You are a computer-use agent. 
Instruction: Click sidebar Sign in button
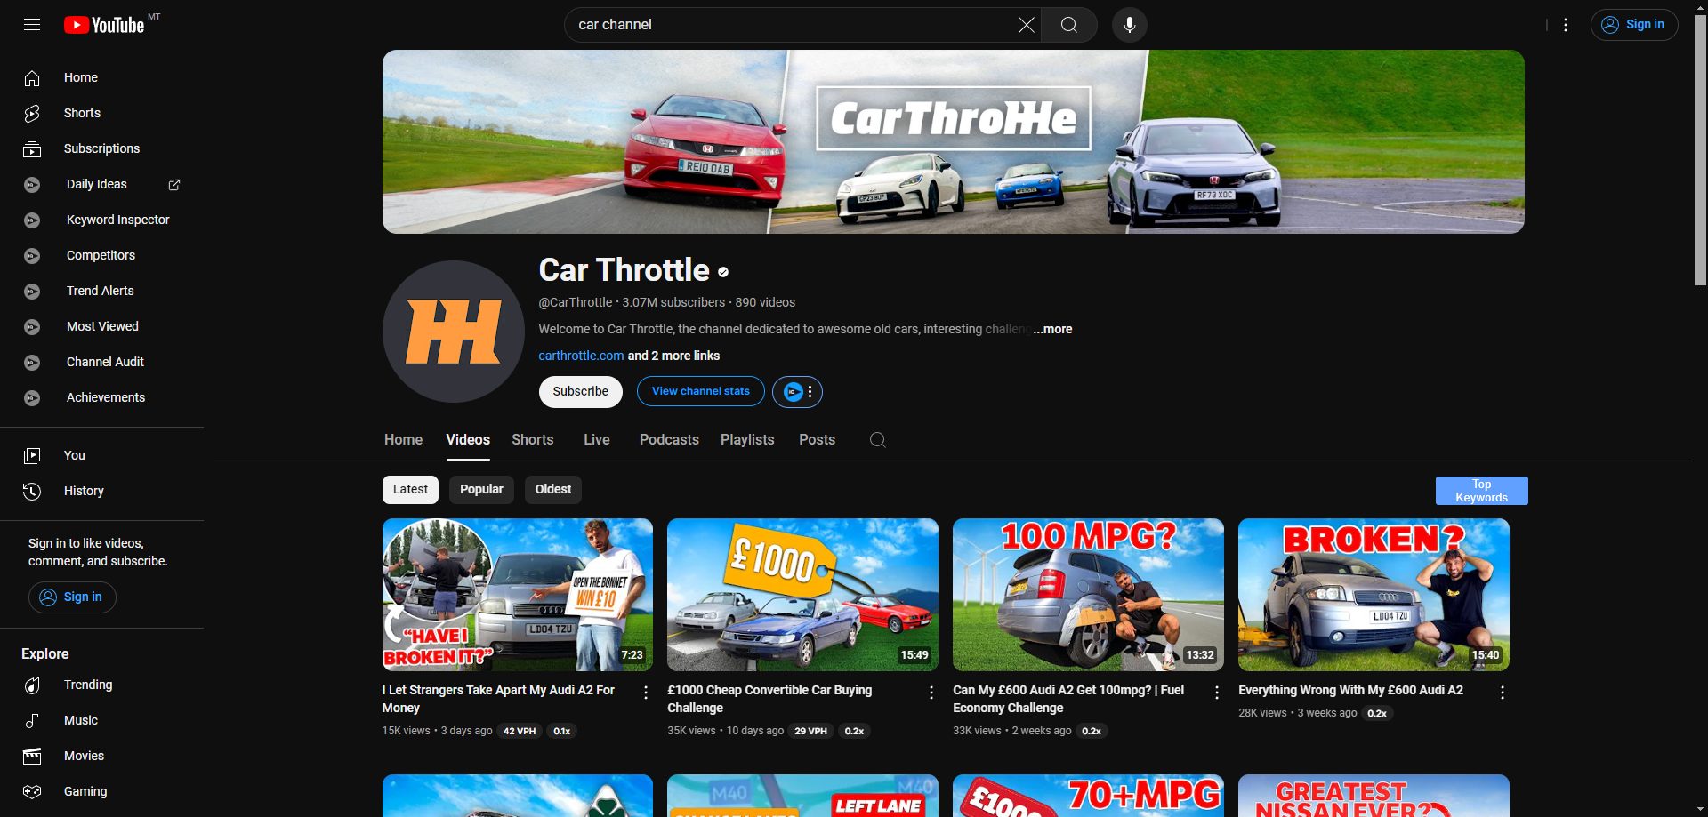[72, 597]
